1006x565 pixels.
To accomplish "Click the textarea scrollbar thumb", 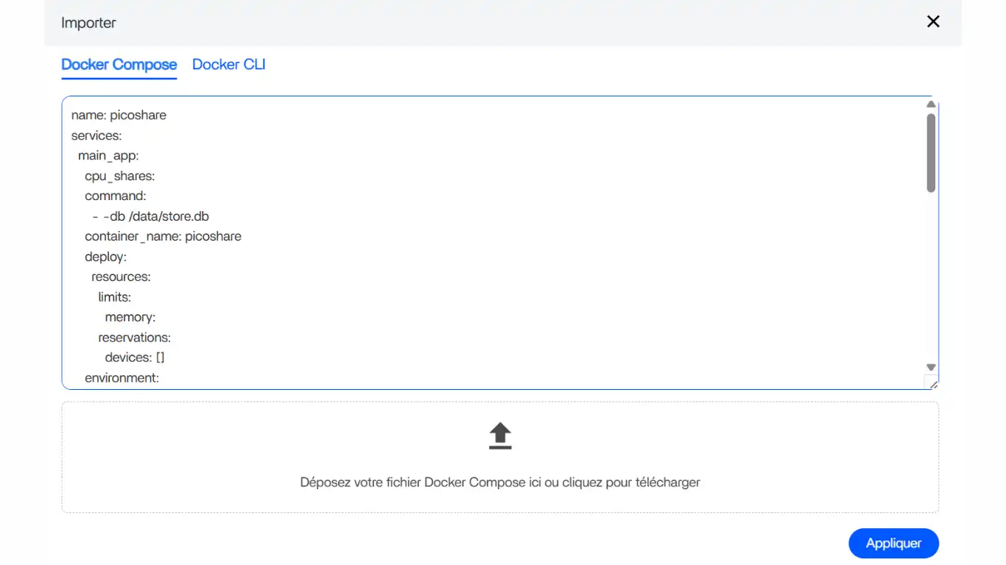I will [931, 153].
